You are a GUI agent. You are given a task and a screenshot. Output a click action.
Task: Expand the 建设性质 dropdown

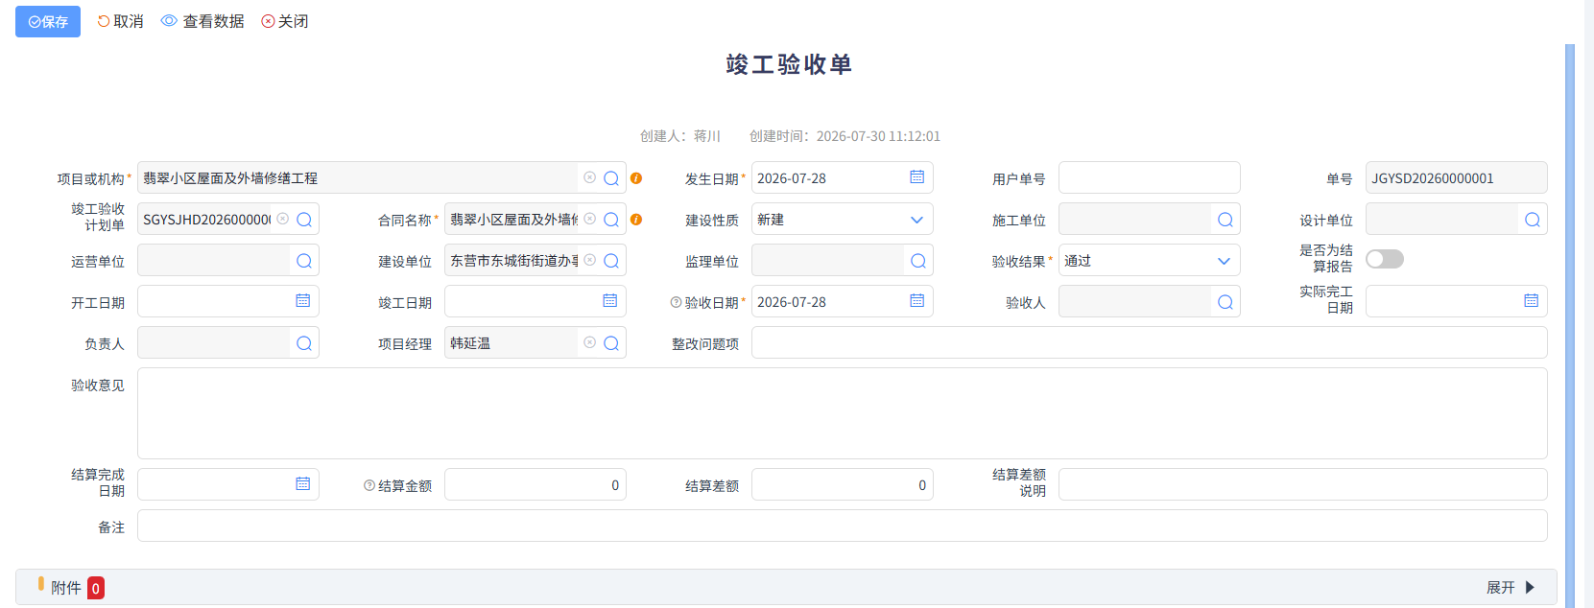coord(917,220)
